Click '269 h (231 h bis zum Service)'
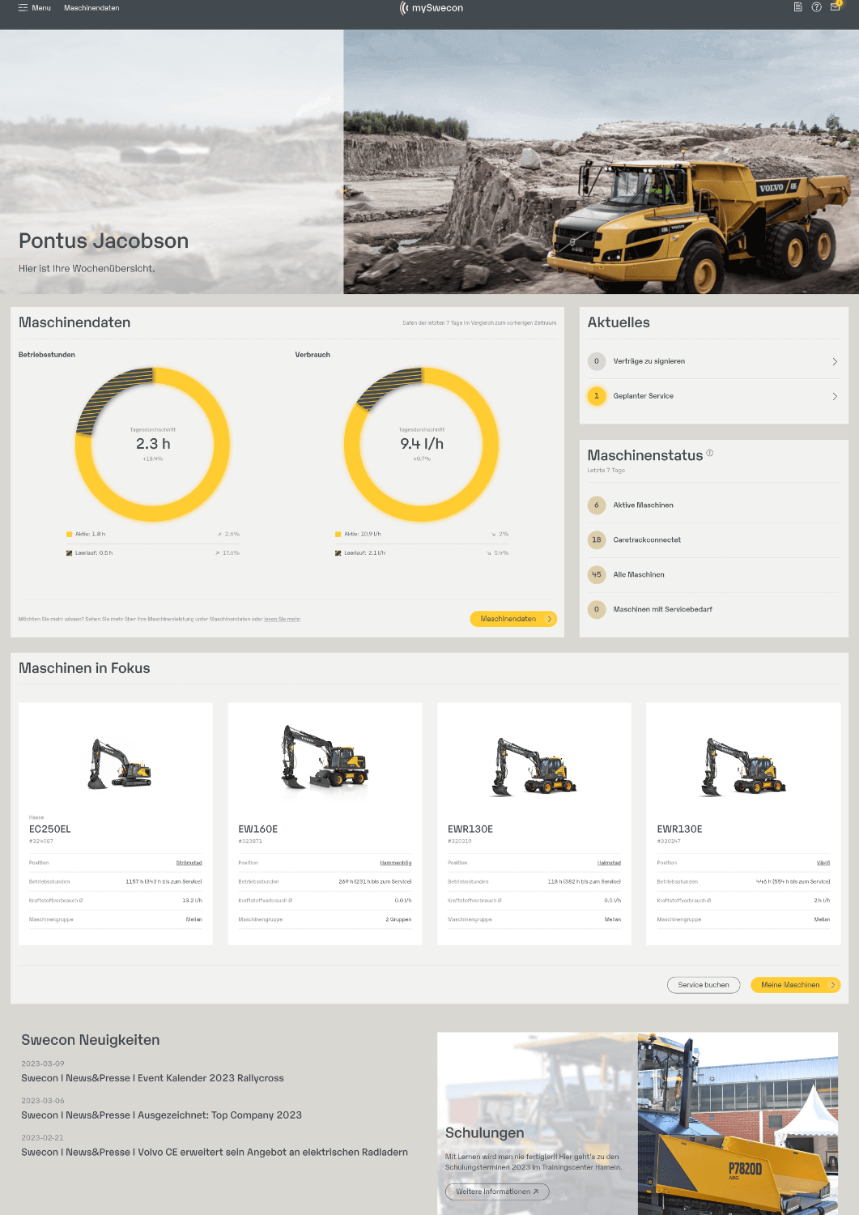The width and height of the screenshot is (859, 1215). click(x=375, y=882)
